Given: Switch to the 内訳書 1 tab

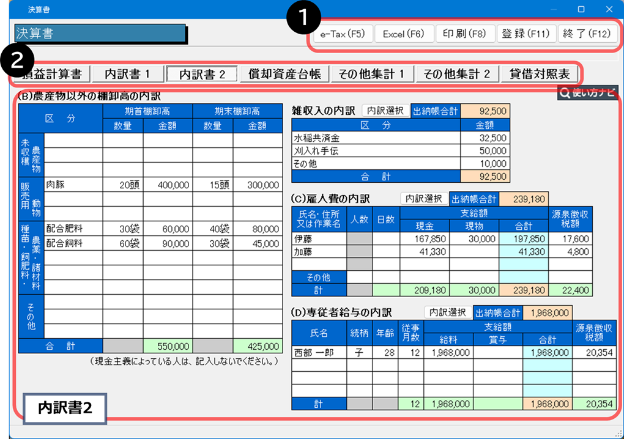Looking at the screenshot, I should tap(127, 74).
